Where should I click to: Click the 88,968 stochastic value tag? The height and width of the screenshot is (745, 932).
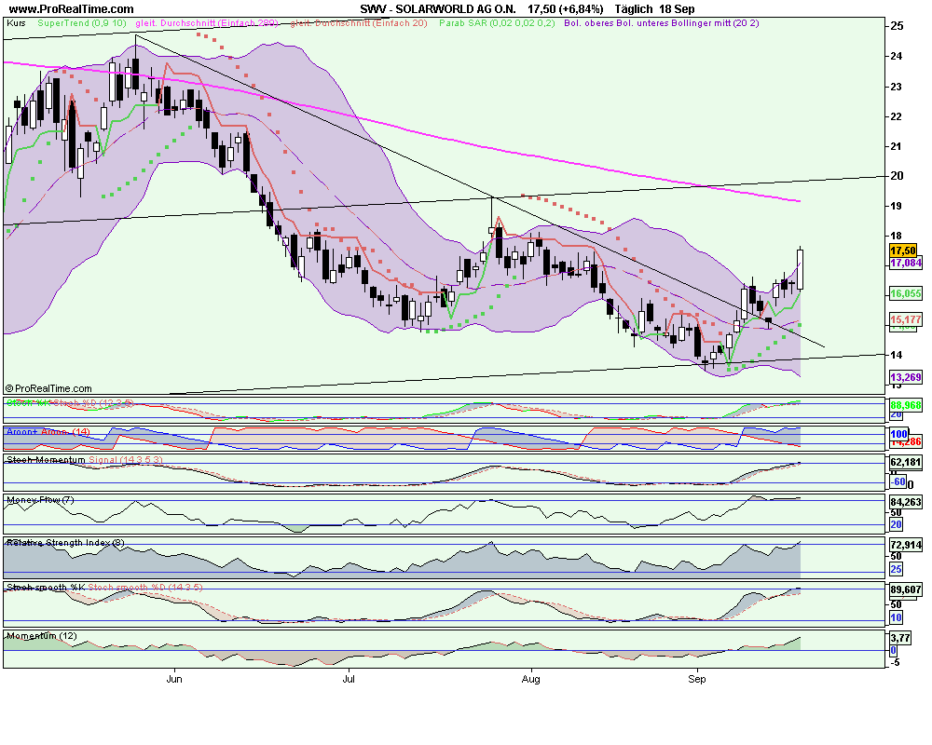click(905, 405)
